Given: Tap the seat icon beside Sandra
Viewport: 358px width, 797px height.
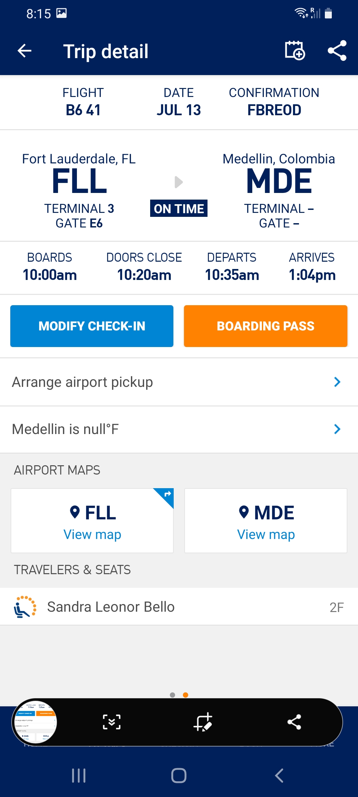Looking at the screenshot, I should [25, 607].
